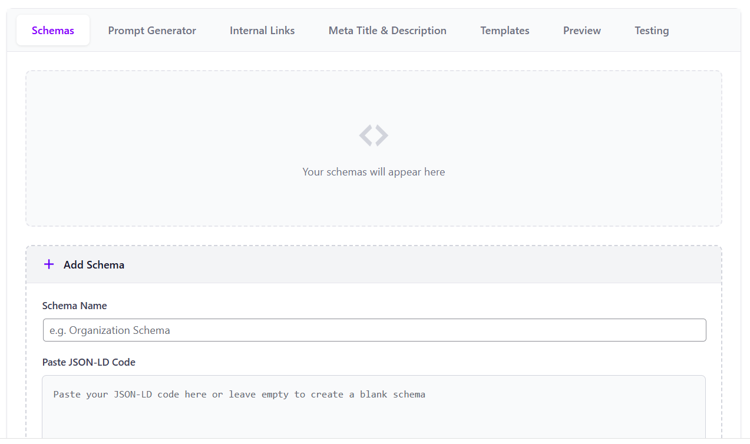Viewport: 750px width, 444px height.
Task: Open the Internal Links tab
Action: pos(262,30)
